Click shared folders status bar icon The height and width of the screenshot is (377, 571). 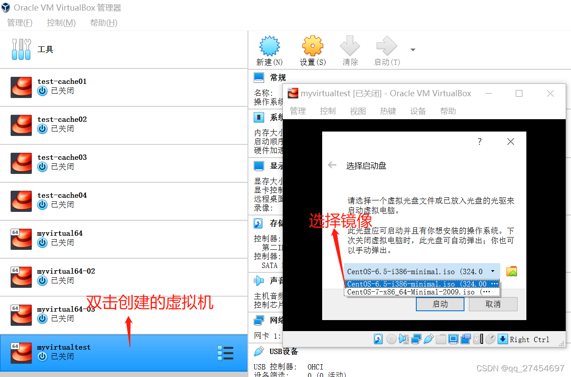[441, 339]
